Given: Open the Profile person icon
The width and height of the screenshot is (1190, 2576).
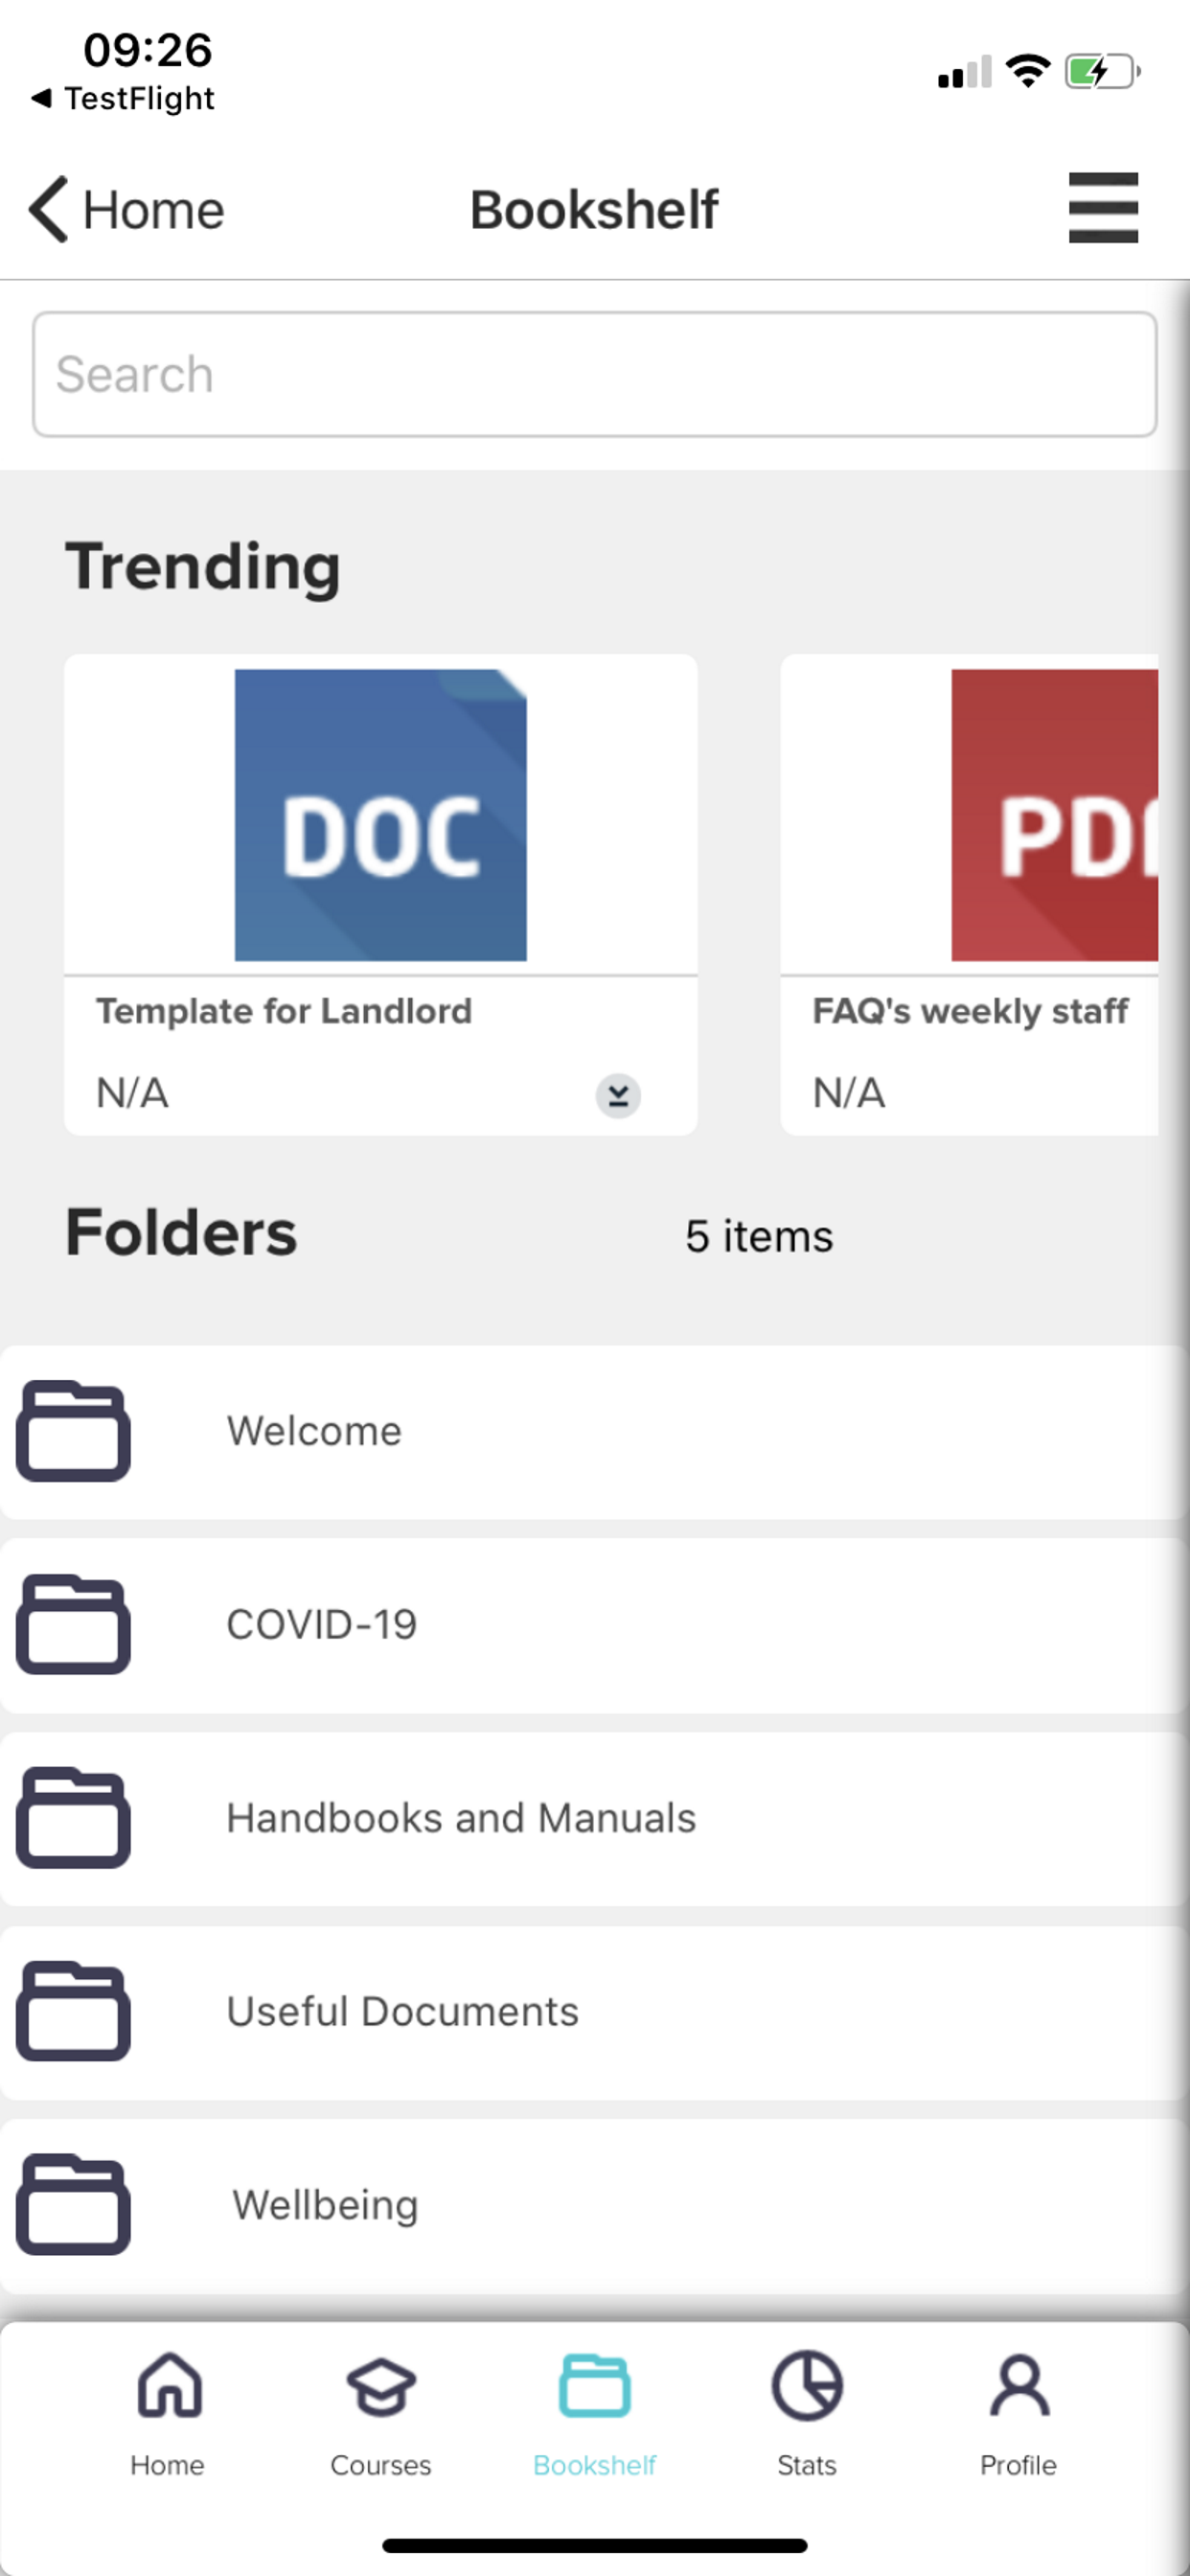Looking at the screenshot, I should click(1019, 2386).
